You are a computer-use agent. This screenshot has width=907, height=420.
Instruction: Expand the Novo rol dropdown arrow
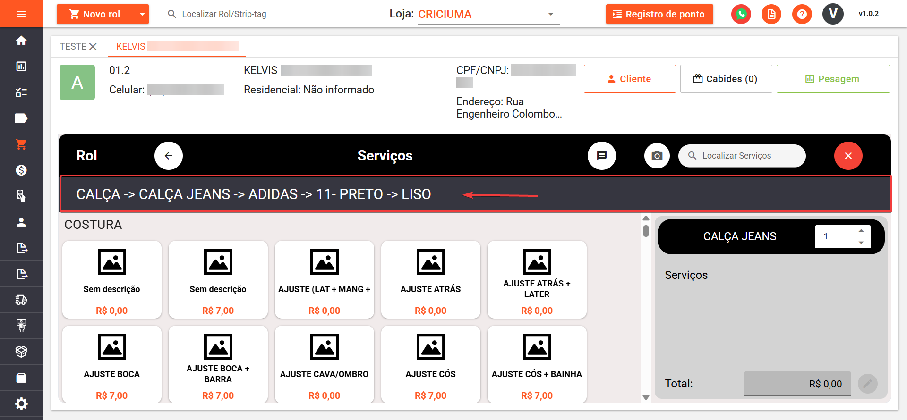[x=142, y=14]
